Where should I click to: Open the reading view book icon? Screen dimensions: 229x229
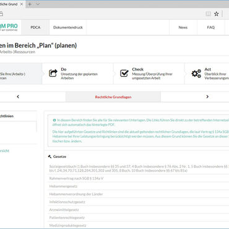[208, 14]
